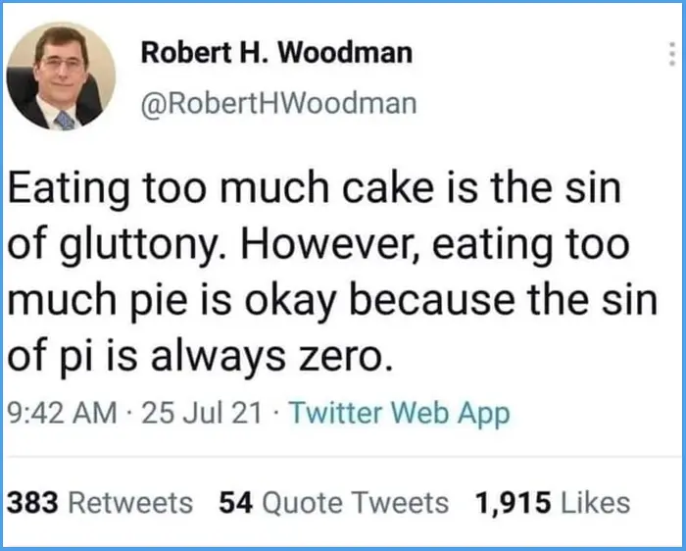This screenshot has height=551, width=686.
Task: View the 1,915 Likes list
Action: coord(552,504)
